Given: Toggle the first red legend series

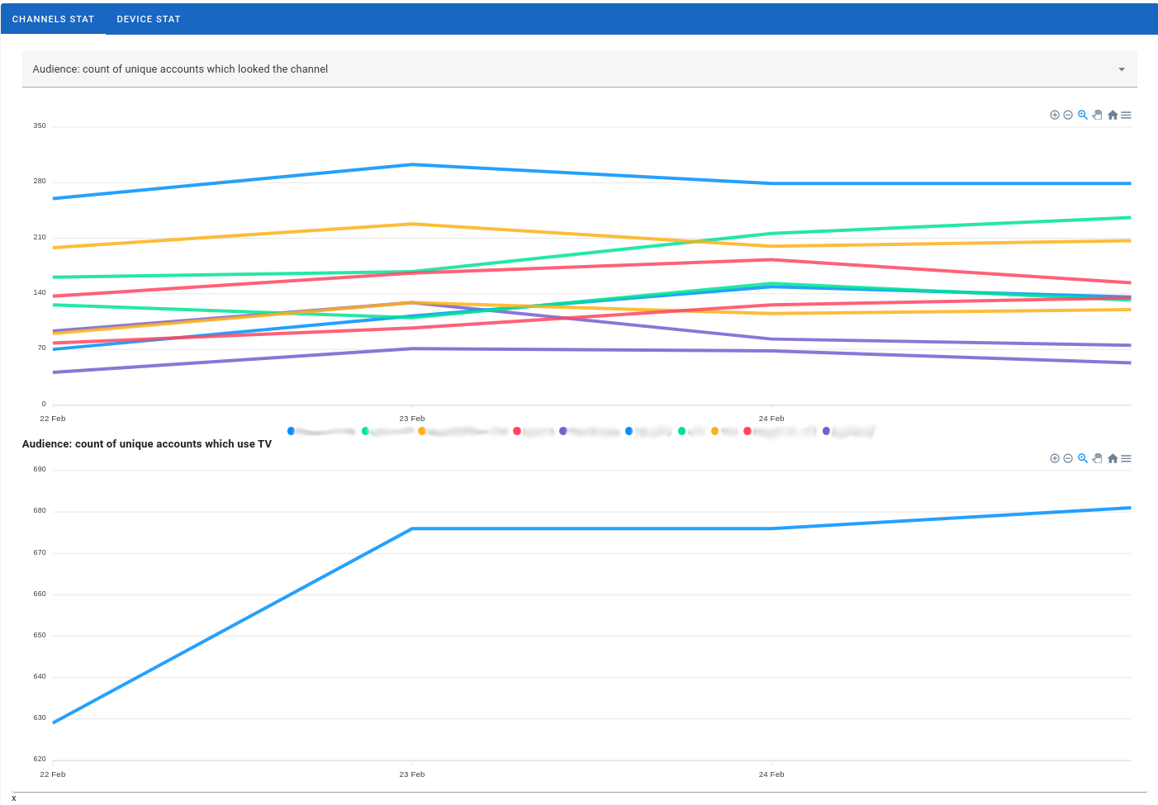Looking at the screenshot, I should point(517,431).
